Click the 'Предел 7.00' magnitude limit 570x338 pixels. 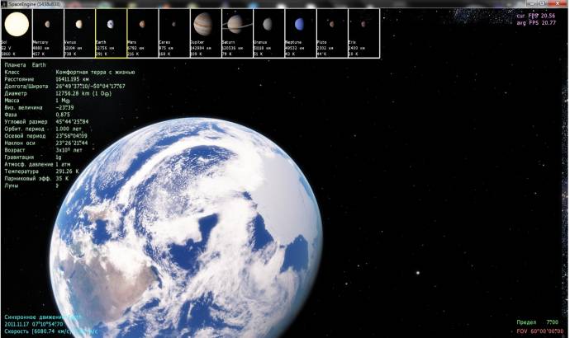[x=537, y=322]
